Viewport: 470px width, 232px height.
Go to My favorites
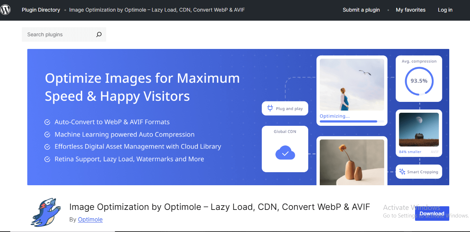[410, 10]
